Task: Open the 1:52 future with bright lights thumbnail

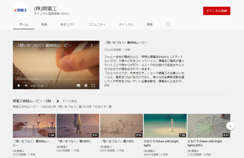Action: tap(165, 126)
